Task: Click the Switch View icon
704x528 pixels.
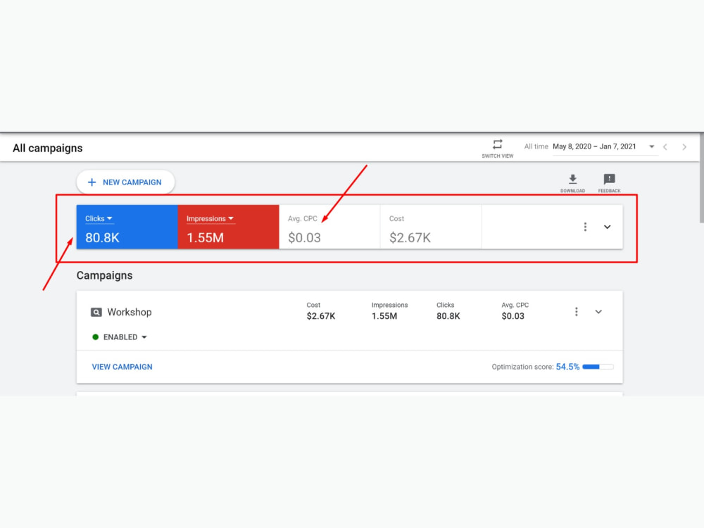Action: tap(497, 144)
